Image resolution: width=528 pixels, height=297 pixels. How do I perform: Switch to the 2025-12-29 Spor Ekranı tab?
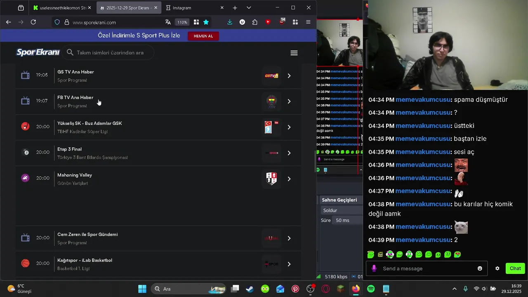coord(129,8)
